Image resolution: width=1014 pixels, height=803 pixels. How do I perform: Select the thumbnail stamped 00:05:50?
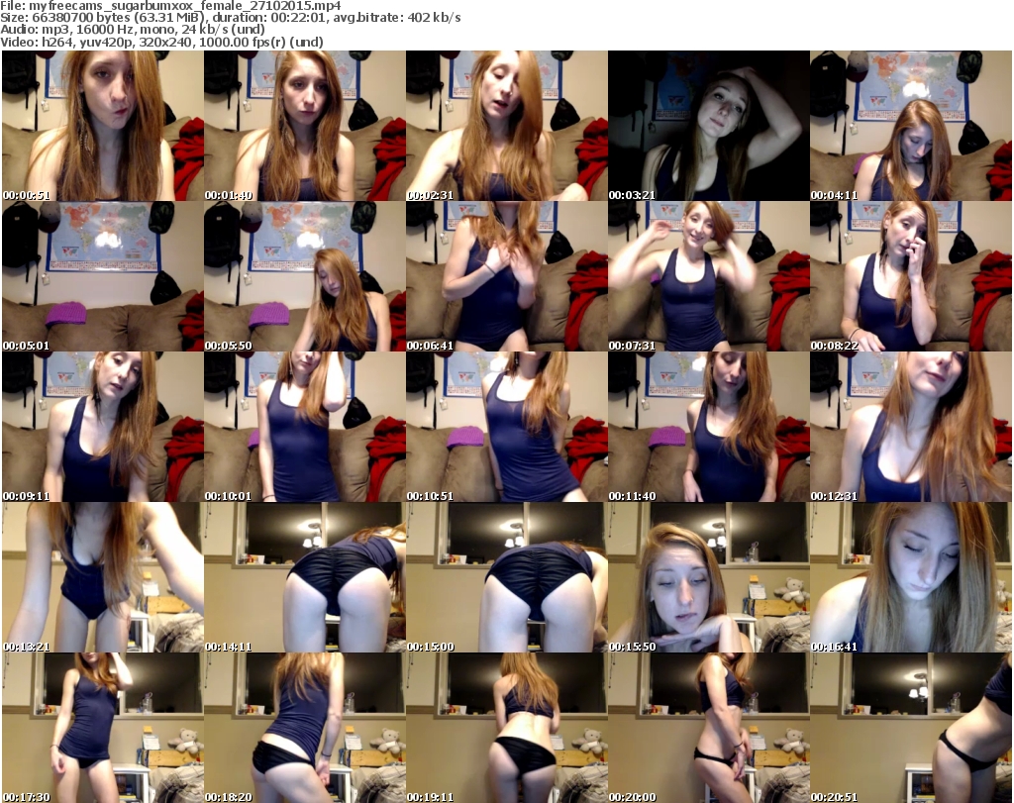305,276
